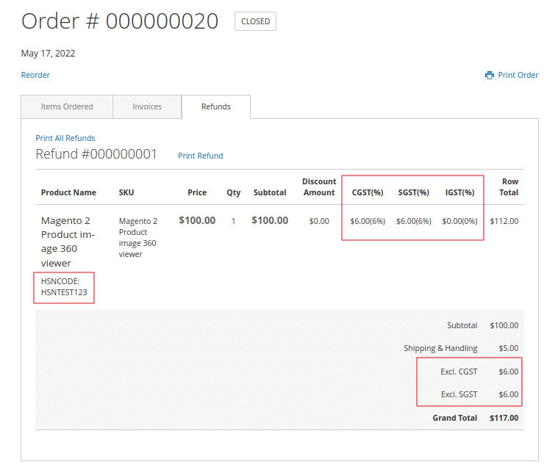
Task: Click the Reorder link
Action: pos(35,75)
